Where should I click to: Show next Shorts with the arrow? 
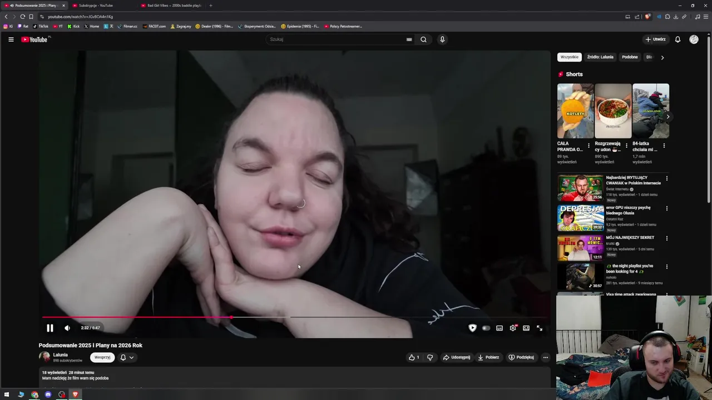[x=667, y=117]
